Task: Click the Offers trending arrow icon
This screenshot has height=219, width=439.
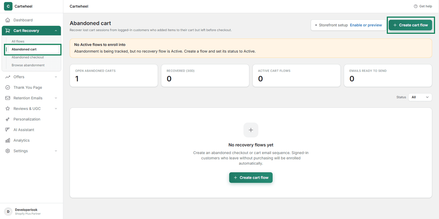Action: tap(8, 77)
